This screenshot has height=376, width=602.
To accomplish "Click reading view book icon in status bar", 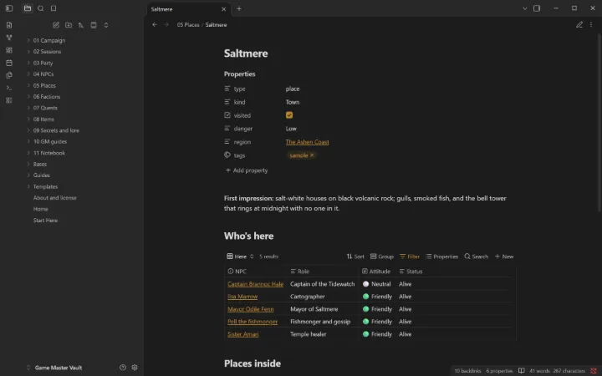I will pyautogui.click(x=522, y=371).
